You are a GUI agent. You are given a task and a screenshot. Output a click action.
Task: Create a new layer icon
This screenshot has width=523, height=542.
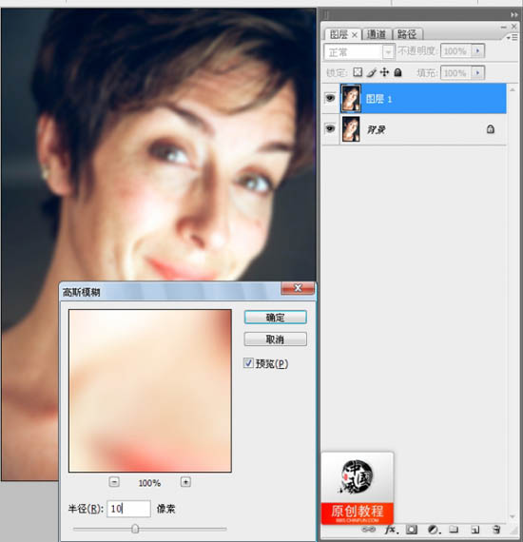475,530
